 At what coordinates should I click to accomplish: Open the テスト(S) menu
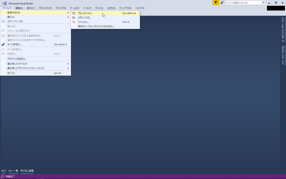click(99, 8)
